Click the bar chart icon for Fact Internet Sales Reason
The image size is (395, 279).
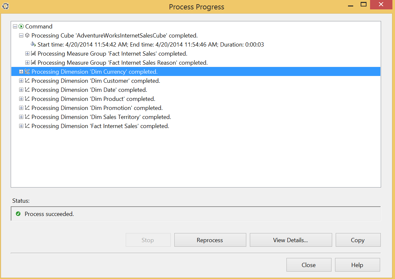pyautogui.click(x=33, y=63)
